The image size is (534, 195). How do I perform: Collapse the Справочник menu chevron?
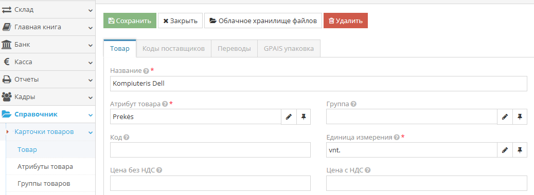click(90, 115)
